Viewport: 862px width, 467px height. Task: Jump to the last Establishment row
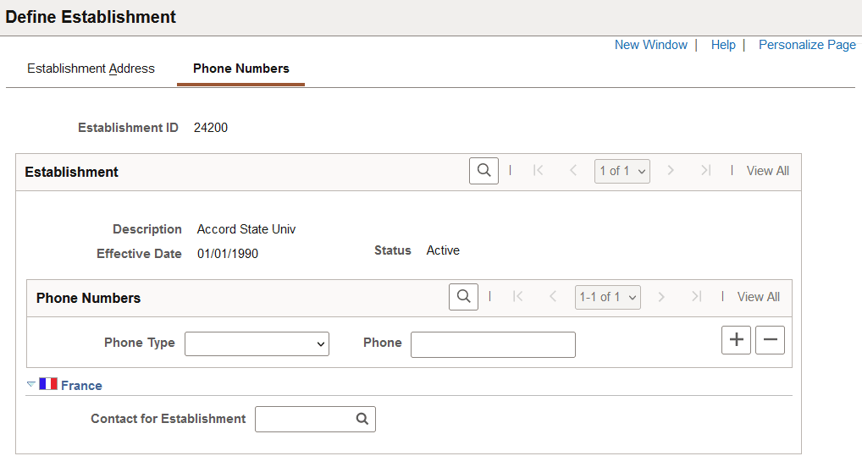click(x=705, y=171)
